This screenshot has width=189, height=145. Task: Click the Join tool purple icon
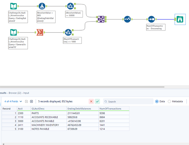coord(101,19)
